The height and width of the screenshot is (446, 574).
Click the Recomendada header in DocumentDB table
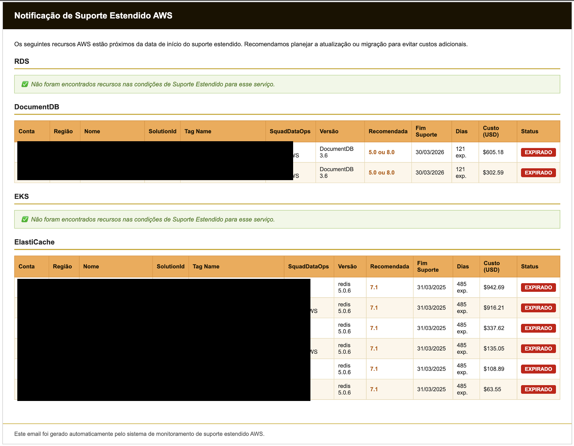click(x=388, y=131)
